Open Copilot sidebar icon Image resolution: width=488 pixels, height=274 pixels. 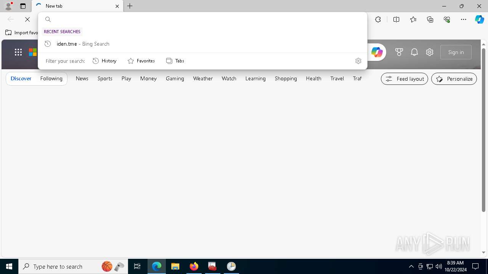click(x=480, y=19)
